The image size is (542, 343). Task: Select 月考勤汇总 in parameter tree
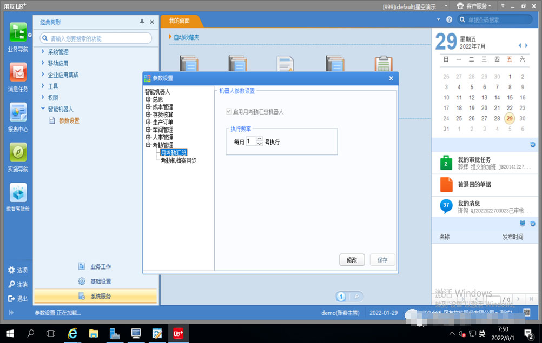(x=174, y=152)
